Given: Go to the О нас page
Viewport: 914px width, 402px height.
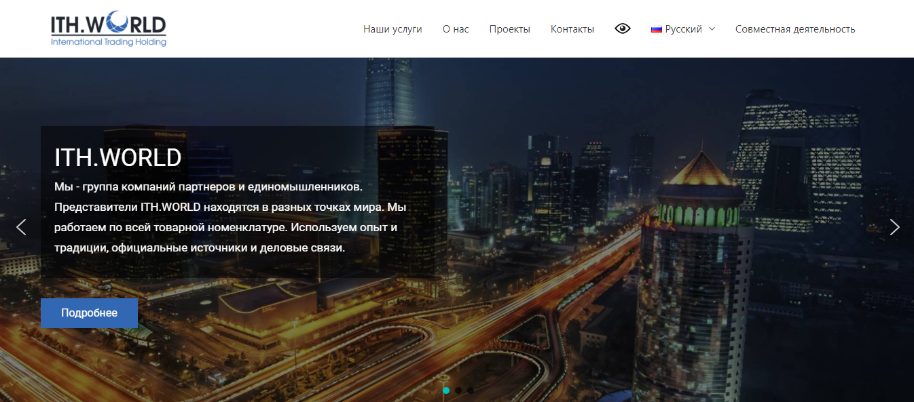Looking at the screenshot, I should (456, 29).
